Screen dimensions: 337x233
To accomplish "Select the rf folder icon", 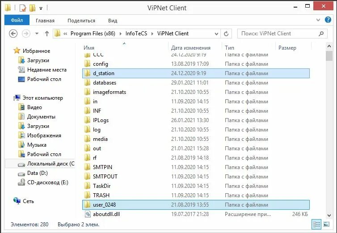I will click(x=87, y=157).
